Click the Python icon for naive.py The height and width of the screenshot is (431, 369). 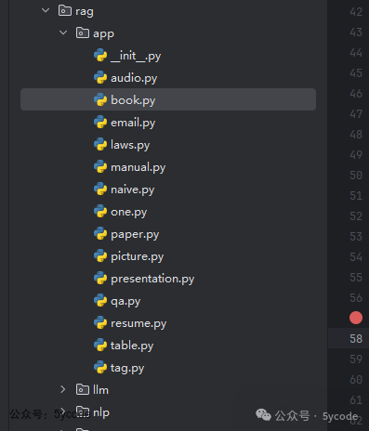click(x=100, y=189)
